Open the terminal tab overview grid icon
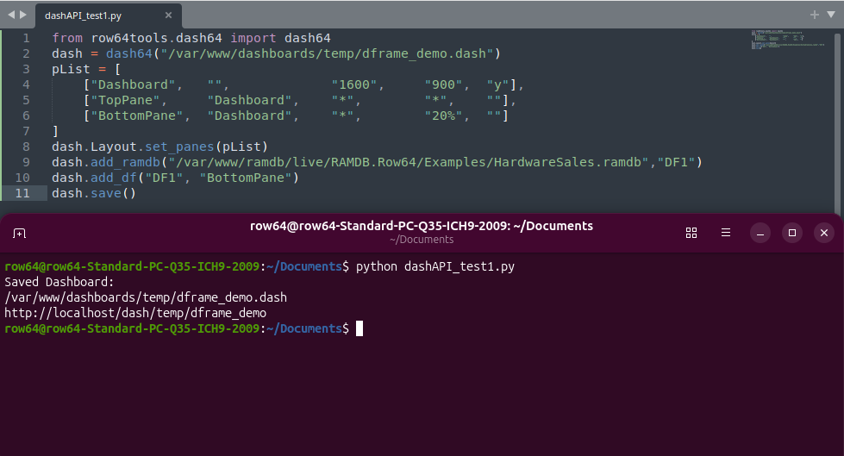 click(691, 233)
